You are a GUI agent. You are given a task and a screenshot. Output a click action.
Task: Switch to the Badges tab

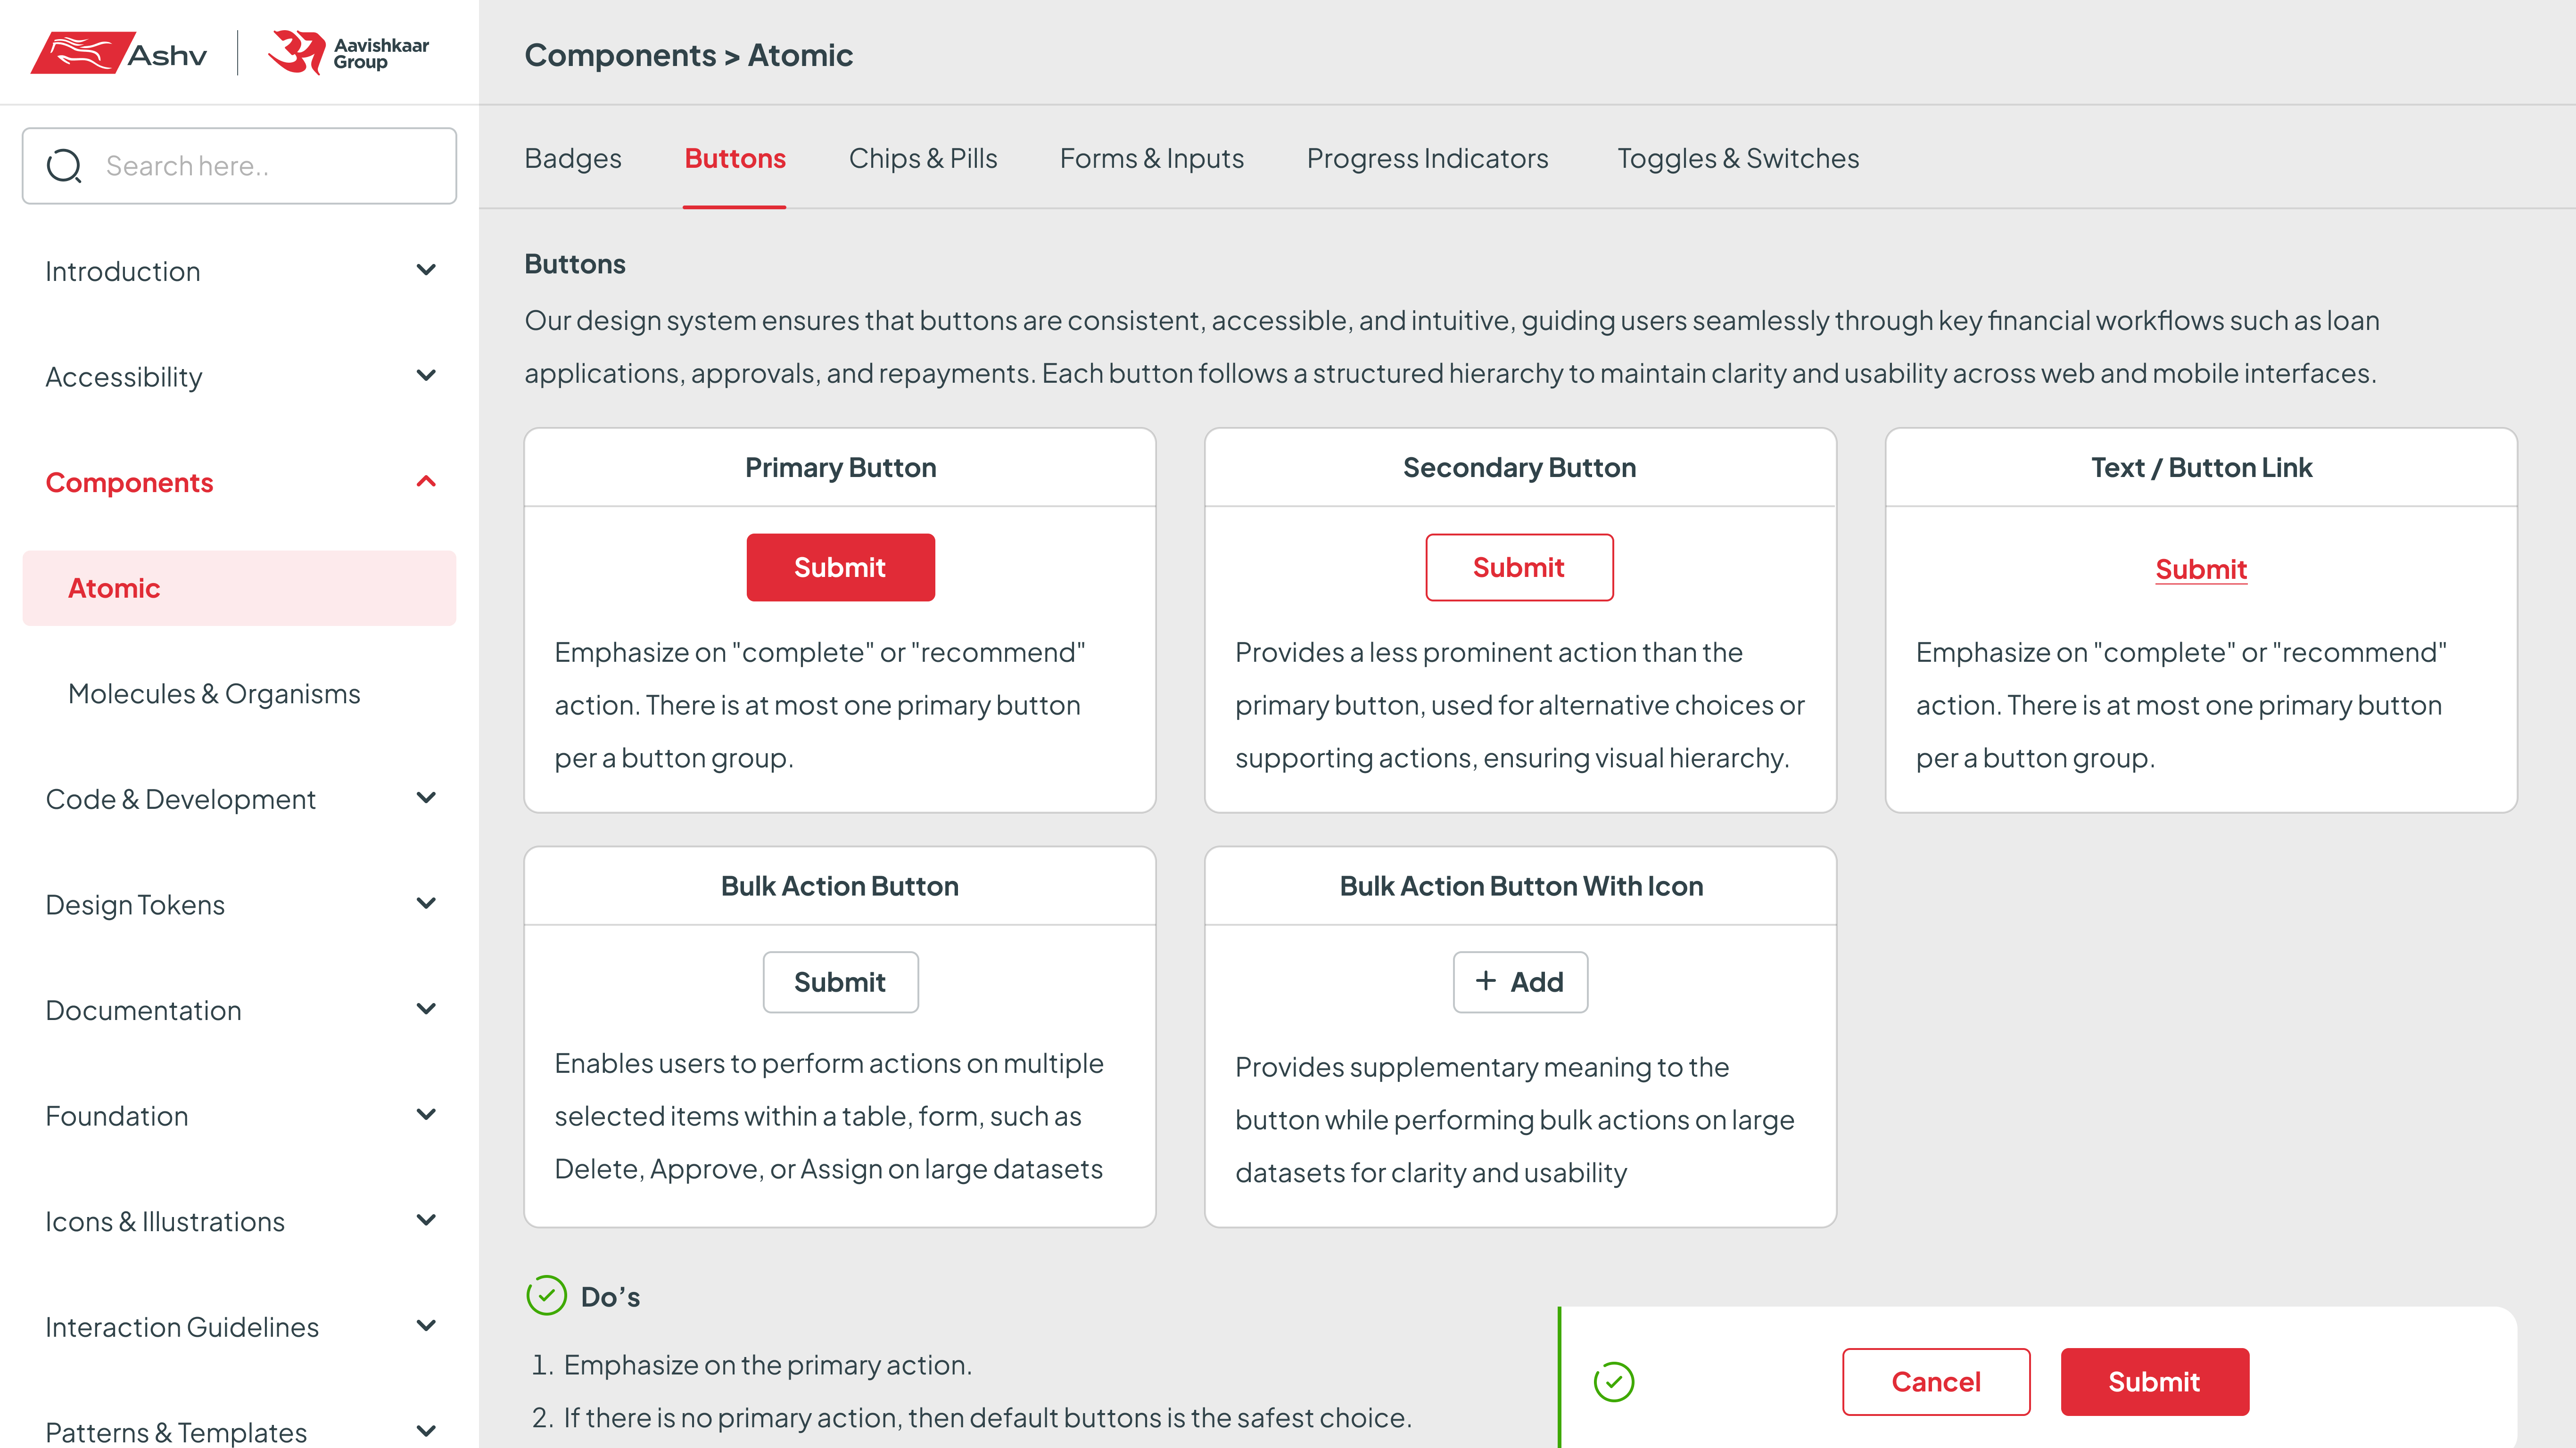[x=572, y=158]
